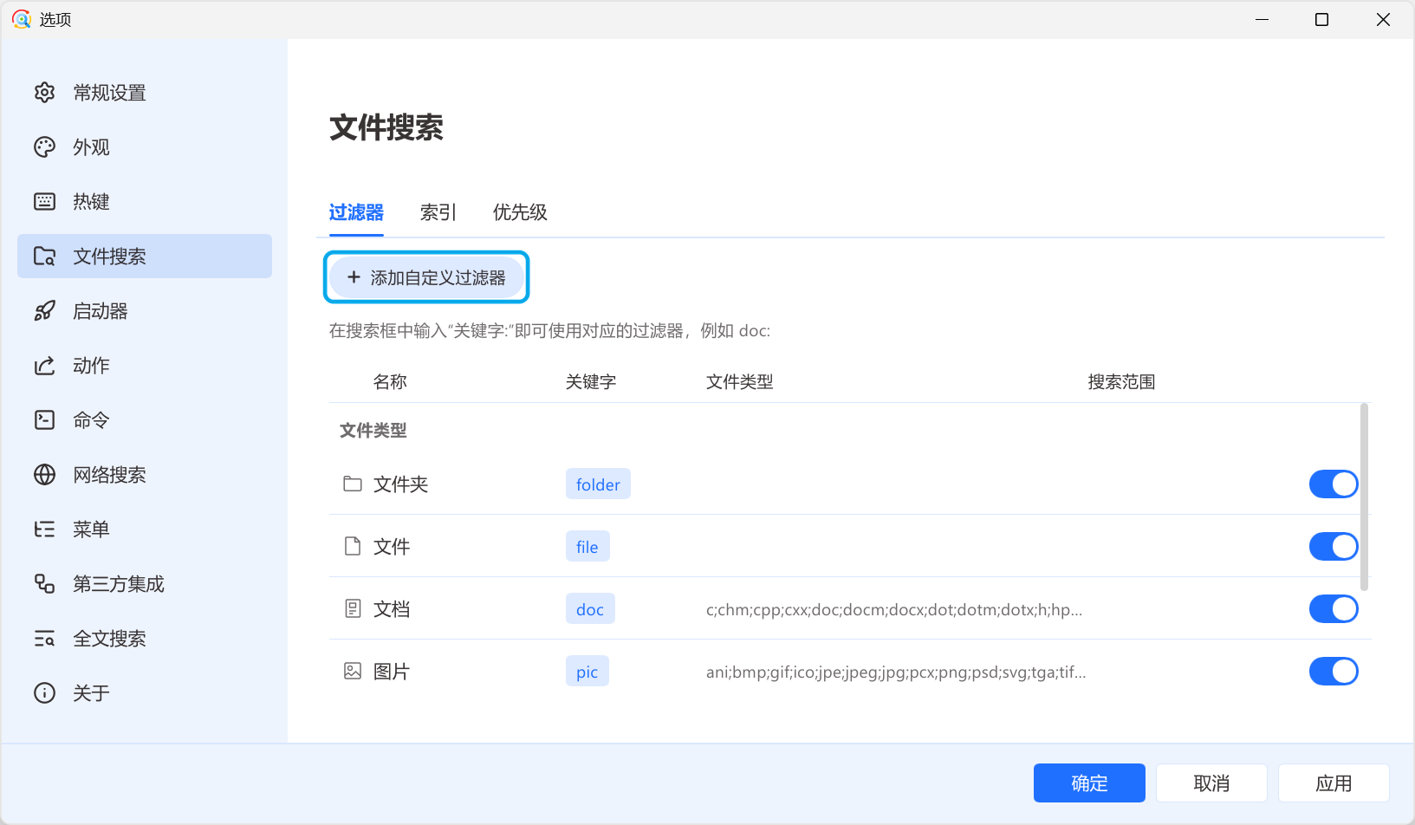Click 添加自定义过滤器 button
The height and width of the screenshot is (825, 1415).
tap(426, 277)
